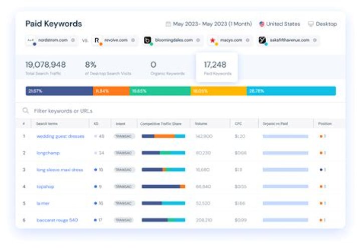
Task: Open the wedding guest dresses keyword
Action: 60,136
